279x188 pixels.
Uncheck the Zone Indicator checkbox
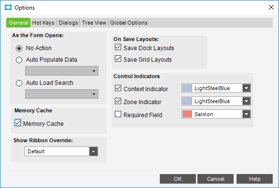[x=118, y=101]
